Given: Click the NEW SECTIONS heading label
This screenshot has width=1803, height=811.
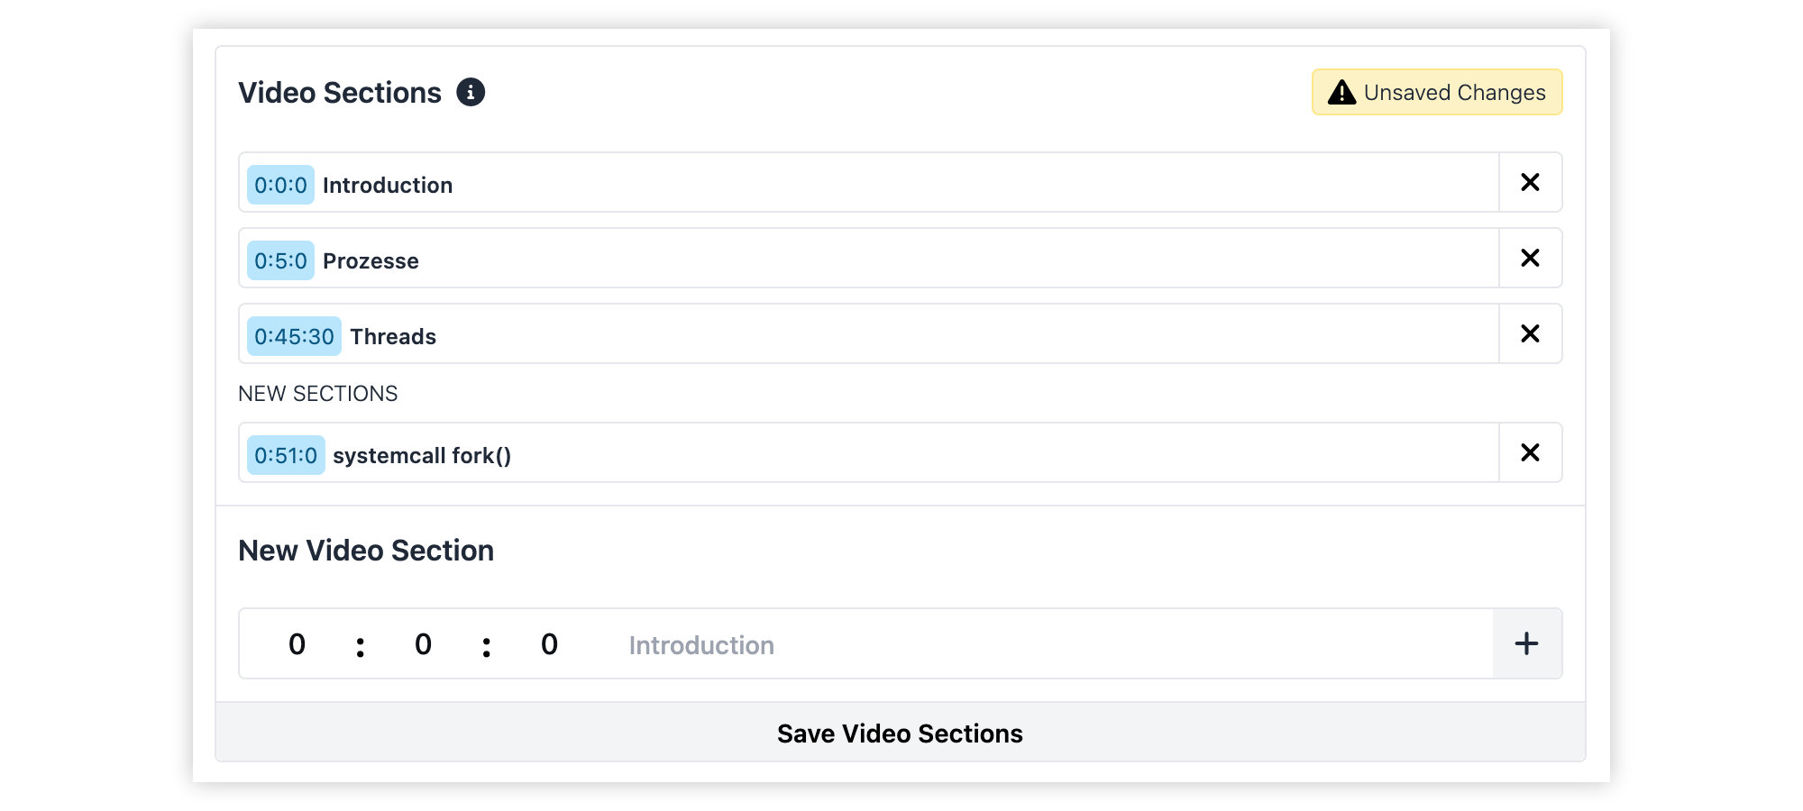Looking at the screenshot, I should click(x=317, y=393).
